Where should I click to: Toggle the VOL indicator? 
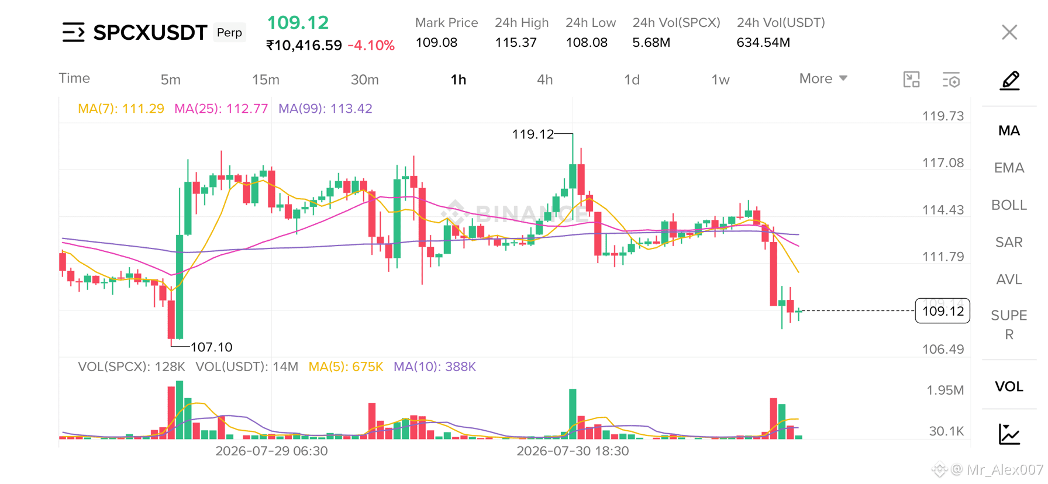click(1009, 386)
